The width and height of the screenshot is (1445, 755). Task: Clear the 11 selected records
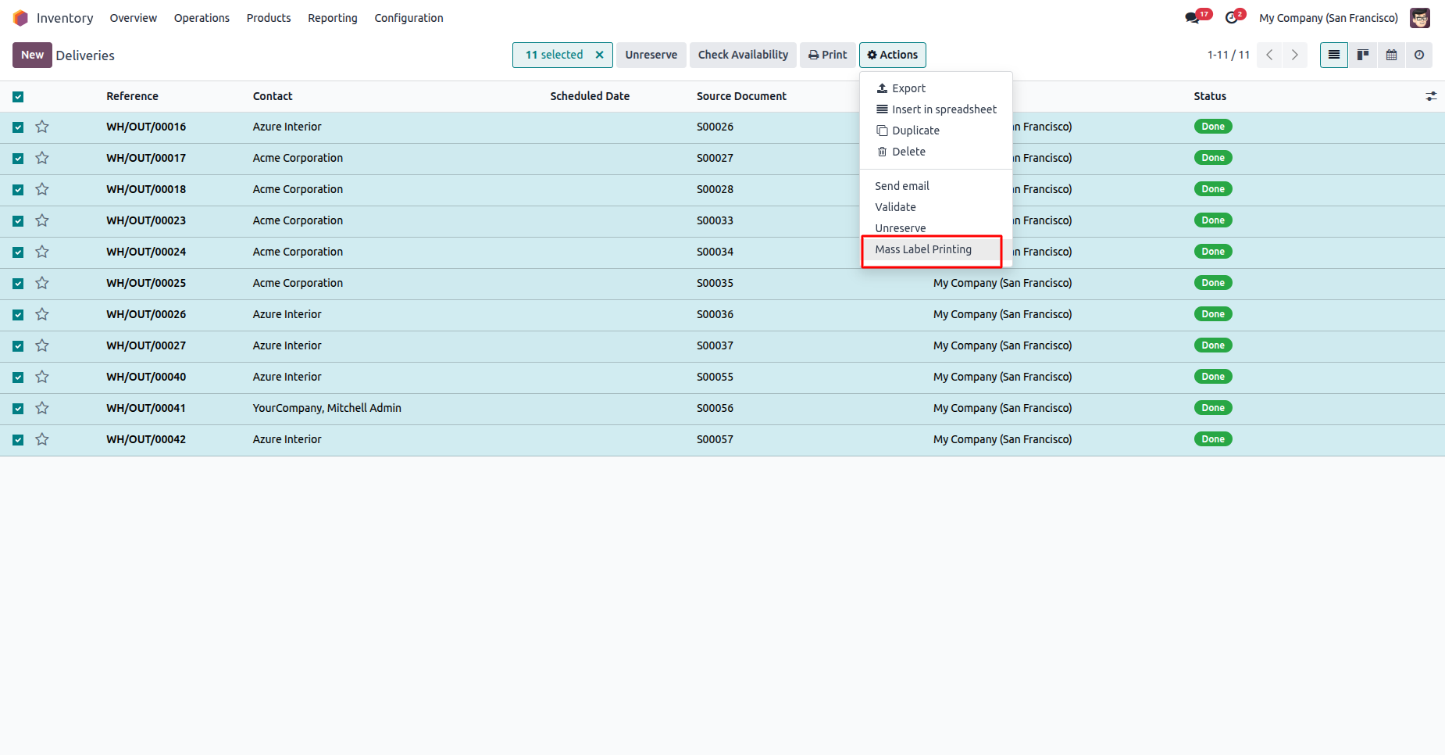pos(599,55)
